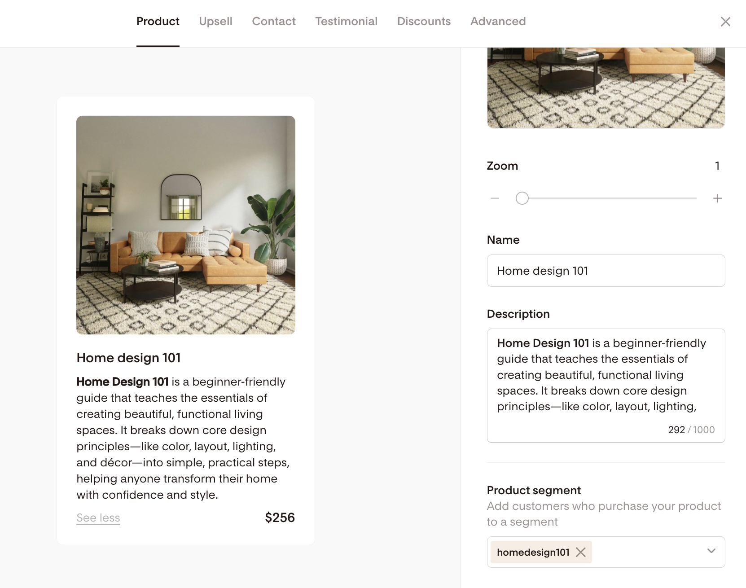Click the See less link
Viewport: 746px width, 588px height.
98,518
